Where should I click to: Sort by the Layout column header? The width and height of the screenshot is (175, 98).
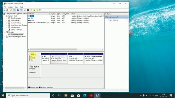tap(53, 14)
